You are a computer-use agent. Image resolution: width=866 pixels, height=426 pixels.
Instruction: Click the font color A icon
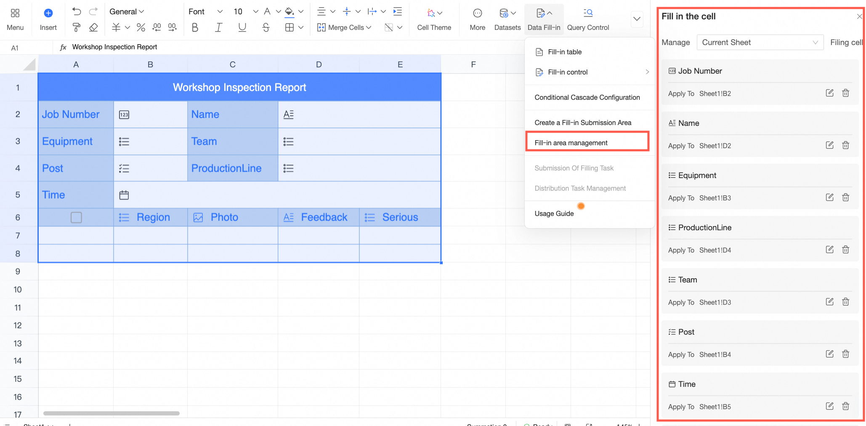click(267, 11)
